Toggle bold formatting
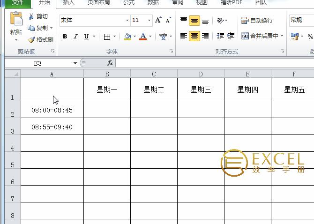This screenshot has height=224, width=314. tap(65, 37)
